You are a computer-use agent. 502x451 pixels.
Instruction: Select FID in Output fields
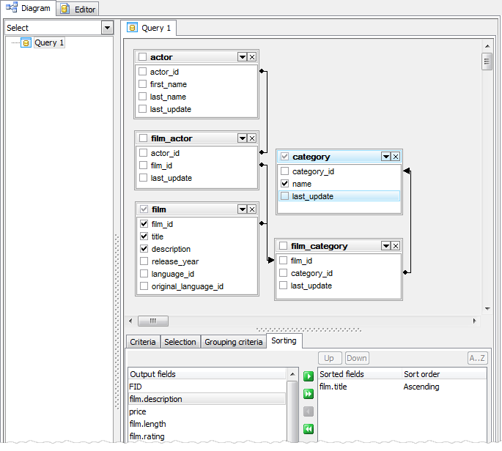coord(207,387)
